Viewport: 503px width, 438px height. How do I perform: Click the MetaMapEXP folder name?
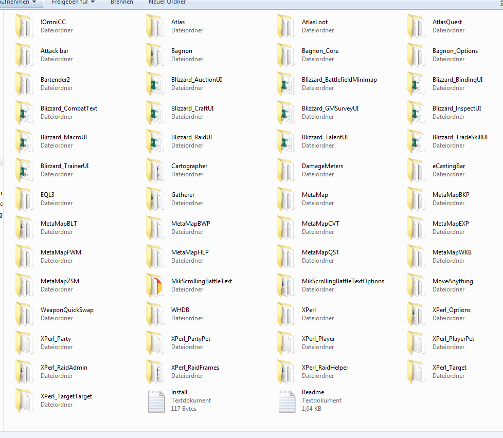[451, 224]
